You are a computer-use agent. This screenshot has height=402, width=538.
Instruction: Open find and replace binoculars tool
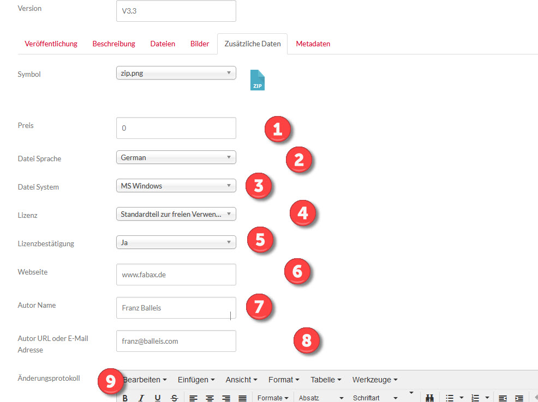pos(429,398)
